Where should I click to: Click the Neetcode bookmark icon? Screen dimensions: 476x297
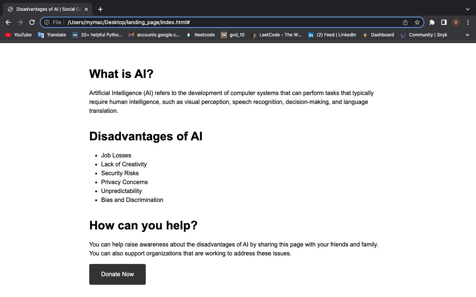pos(189,35)
